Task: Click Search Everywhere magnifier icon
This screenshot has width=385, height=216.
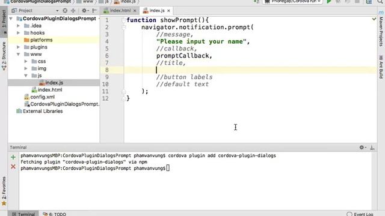Action: (x=380, y=1)
